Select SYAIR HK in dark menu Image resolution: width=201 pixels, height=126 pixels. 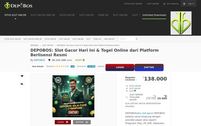click(103, 15)
